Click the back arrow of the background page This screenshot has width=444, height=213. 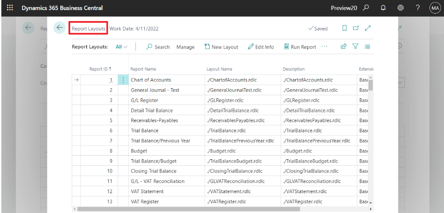click(28, 28)
